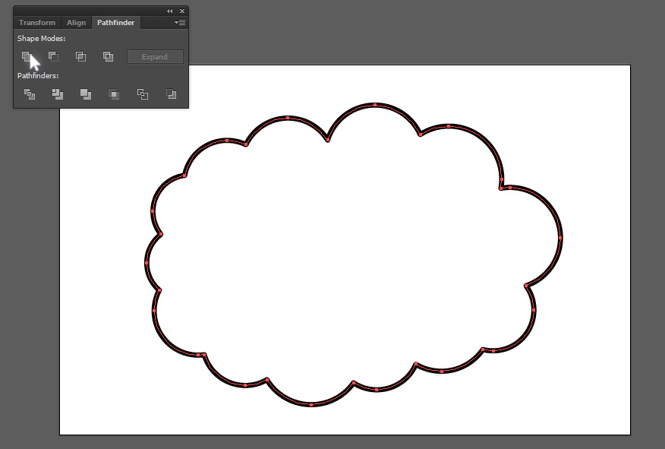
Task: Click the 'Shape Modes:' label
Action: 42,39
